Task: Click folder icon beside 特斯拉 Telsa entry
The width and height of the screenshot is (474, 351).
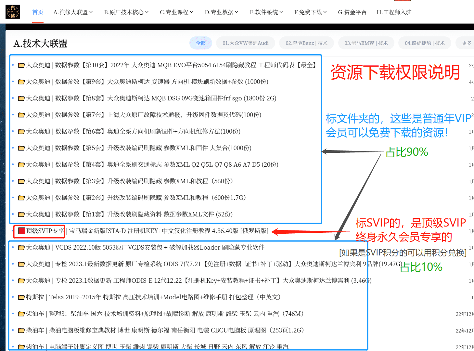Action: tap(21, 297)
